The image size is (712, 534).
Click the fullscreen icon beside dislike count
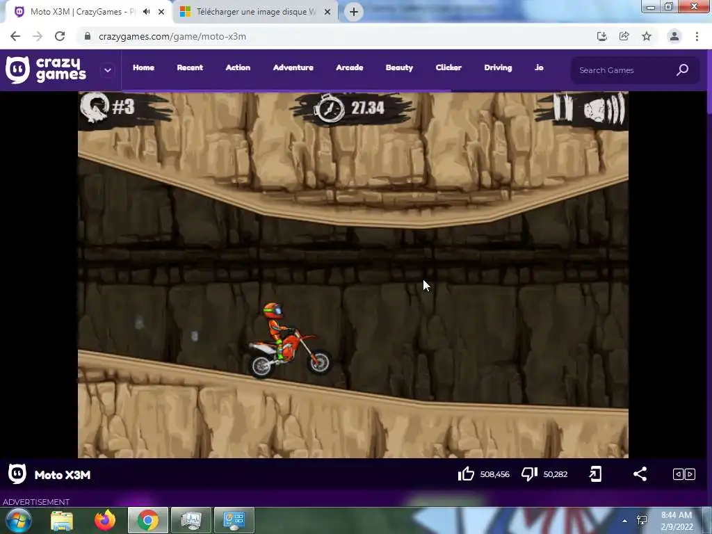(x=595, y=474)
